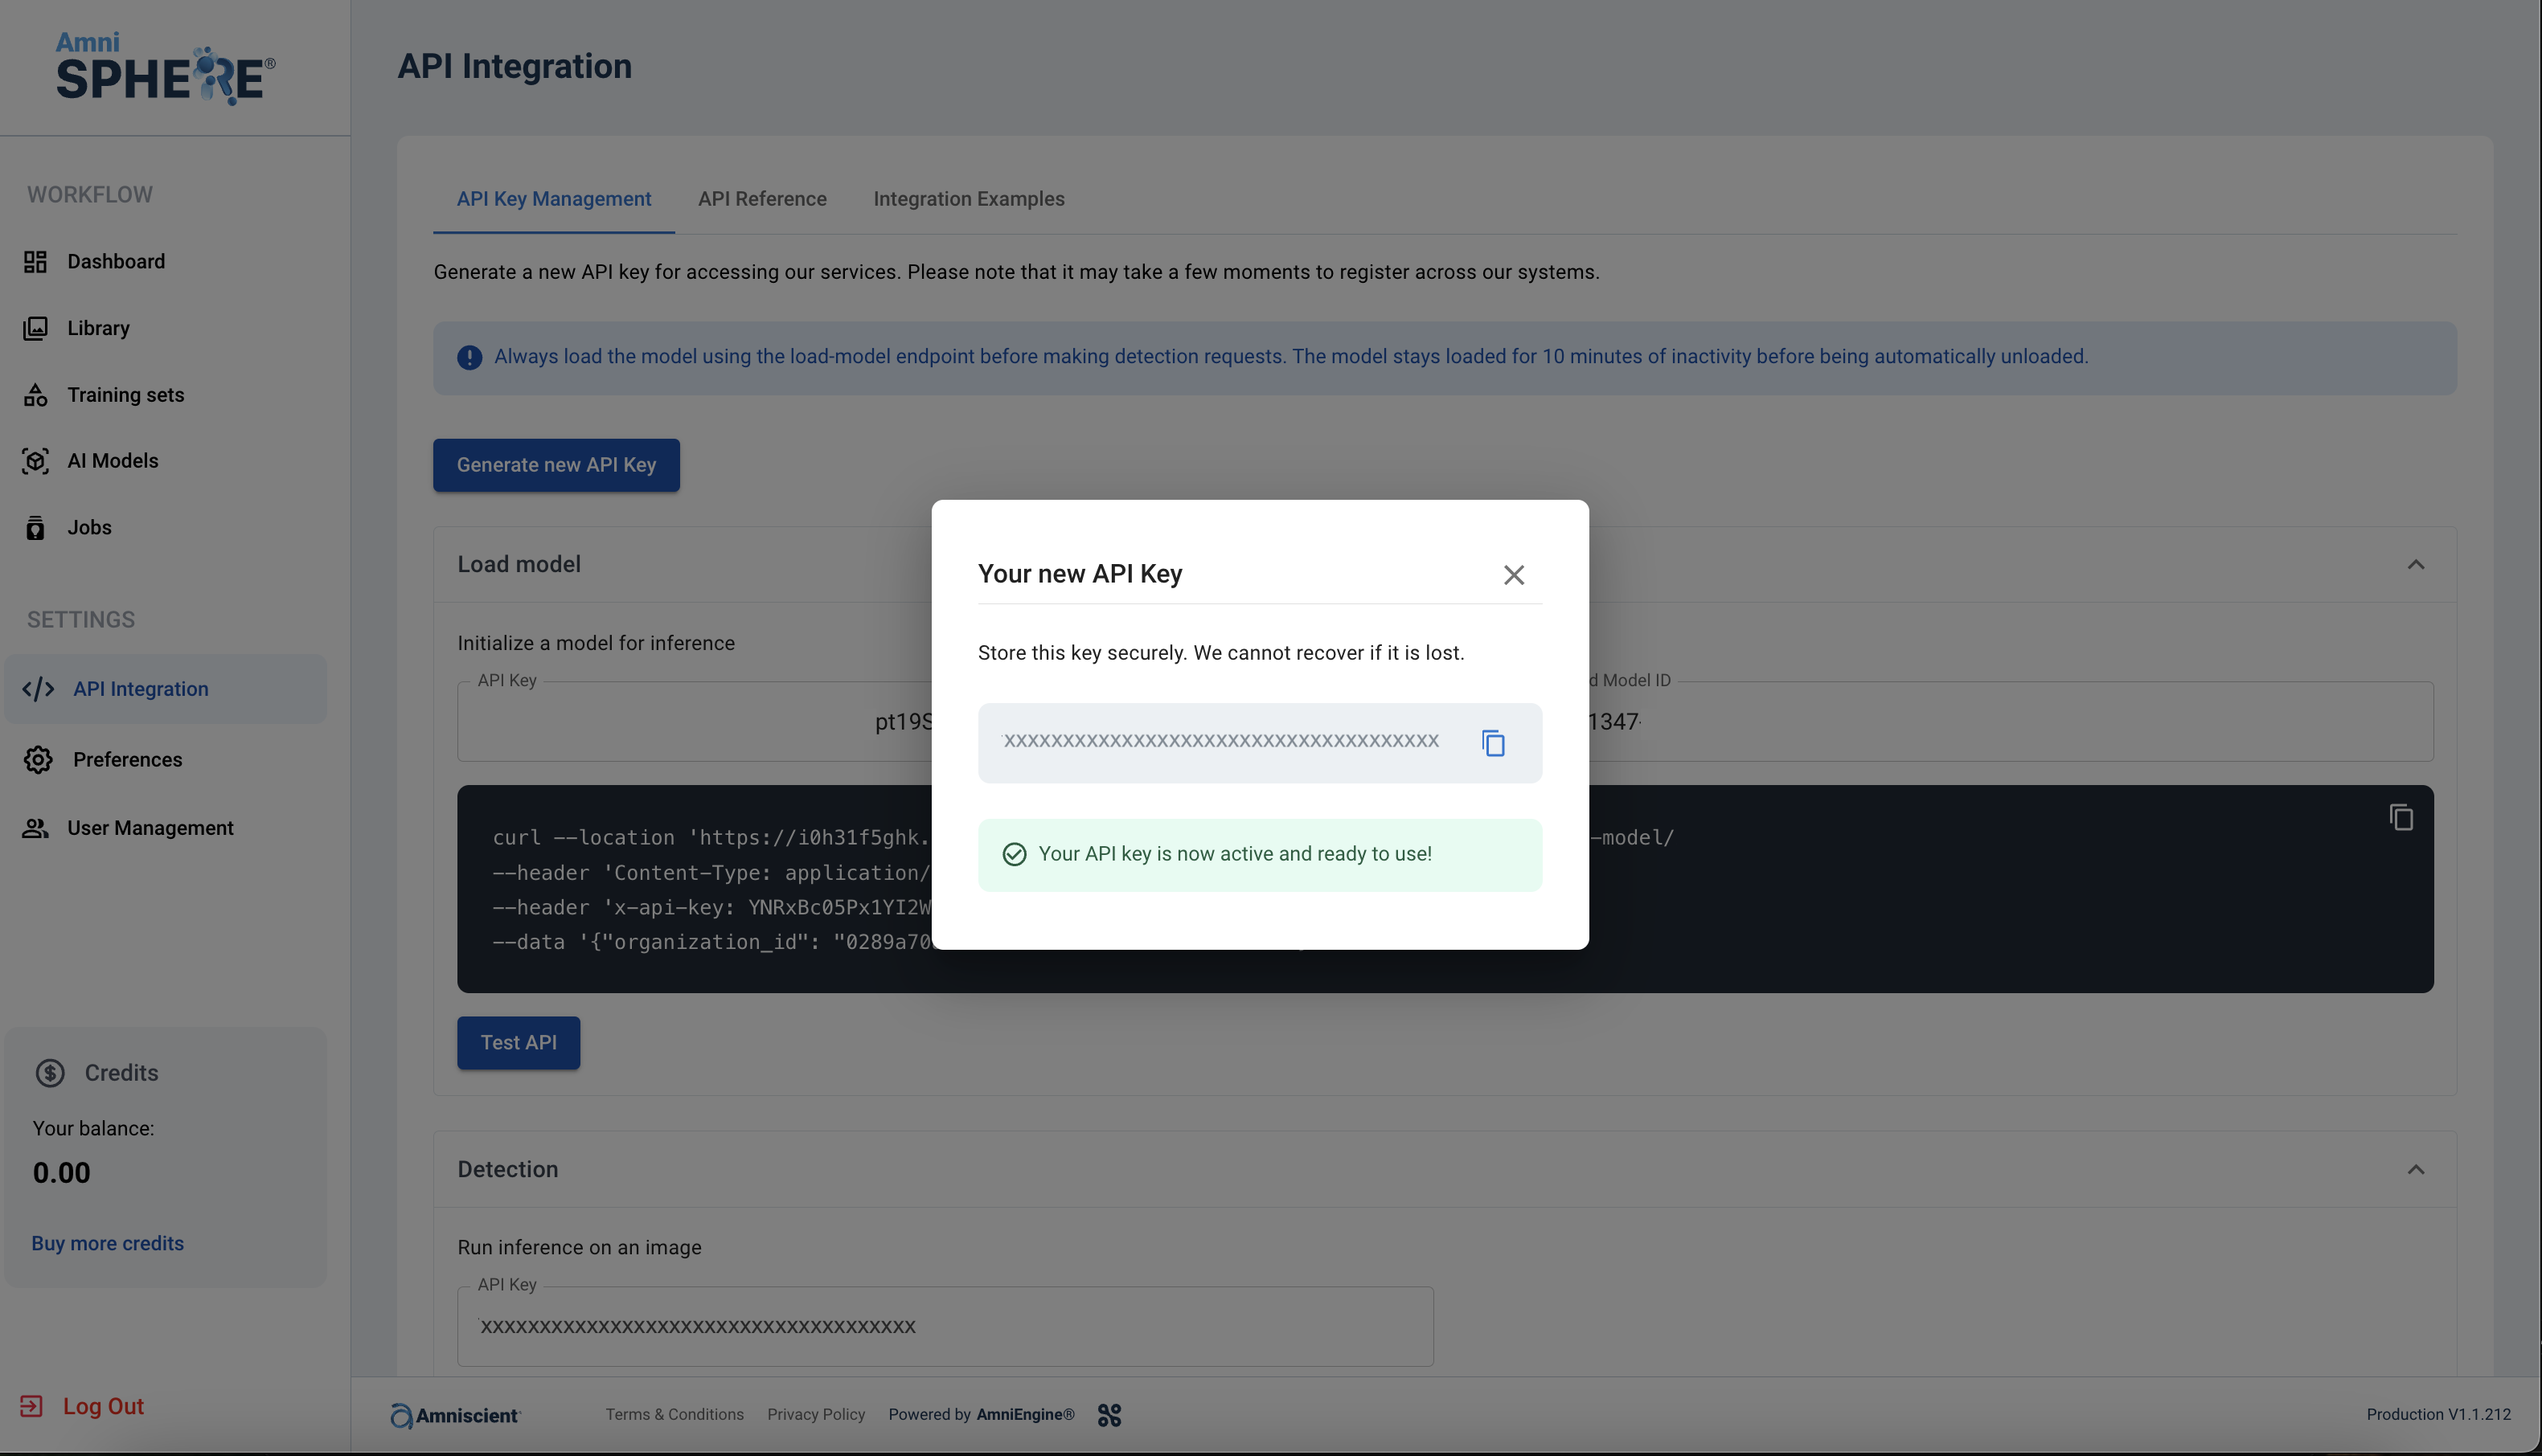Click the Preferences gear icon
2542x1456 pixels.
[38, 760]
